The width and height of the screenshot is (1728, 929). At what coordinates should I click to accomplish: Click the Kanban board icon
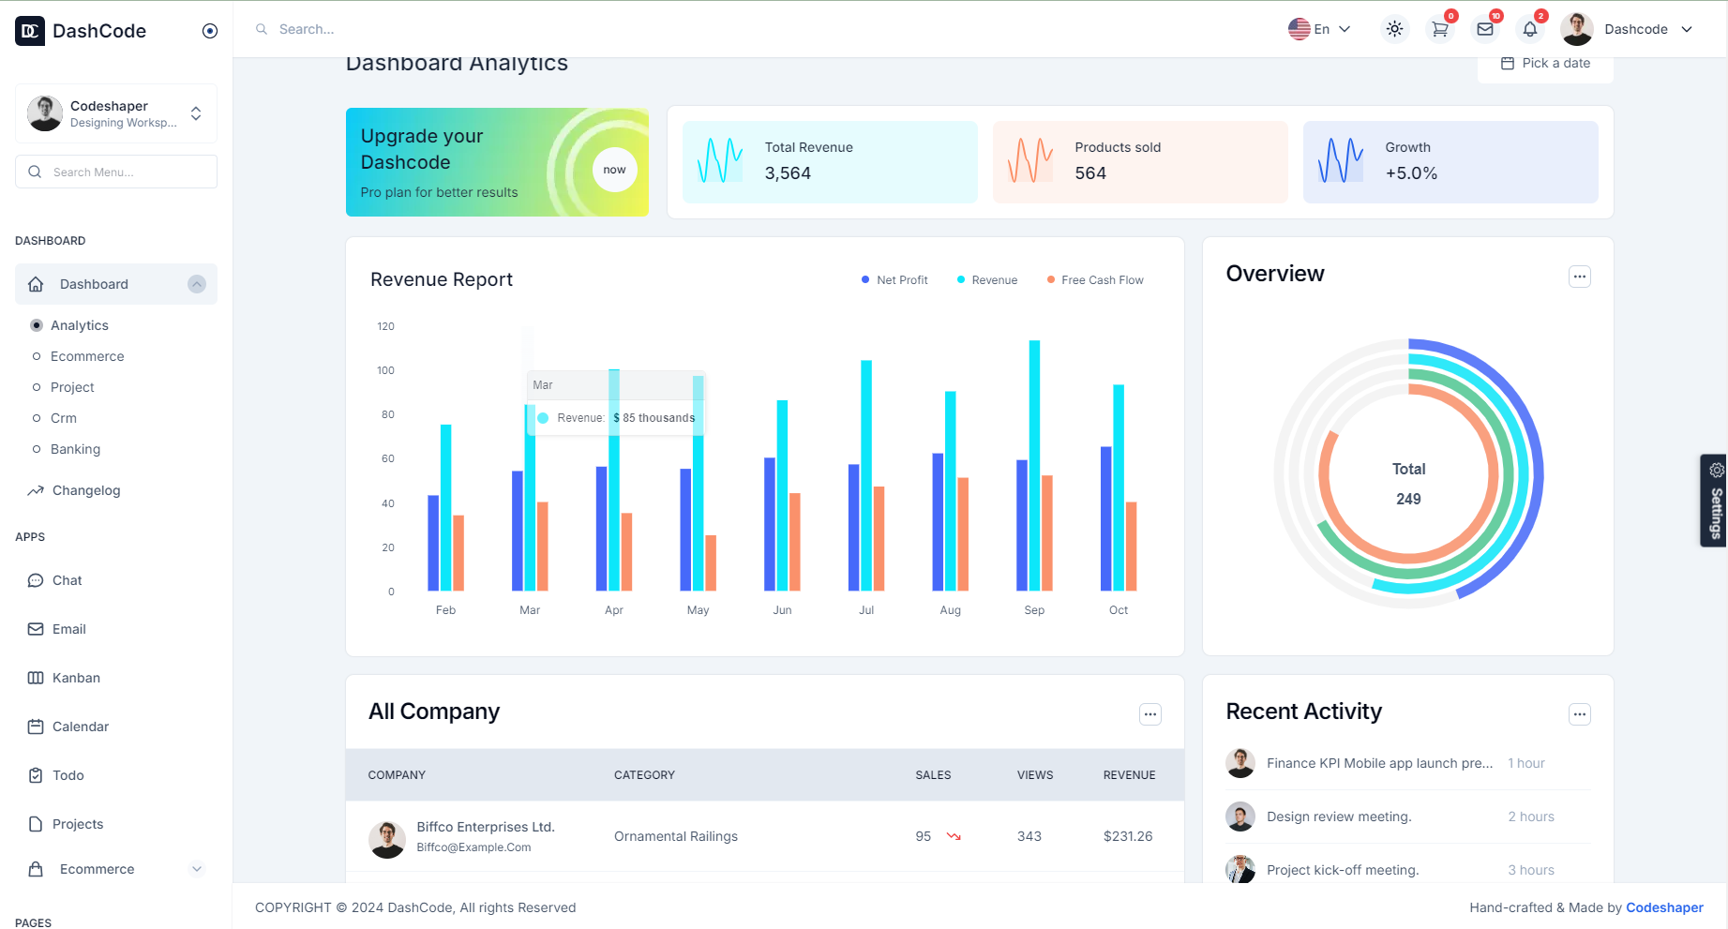36,678
